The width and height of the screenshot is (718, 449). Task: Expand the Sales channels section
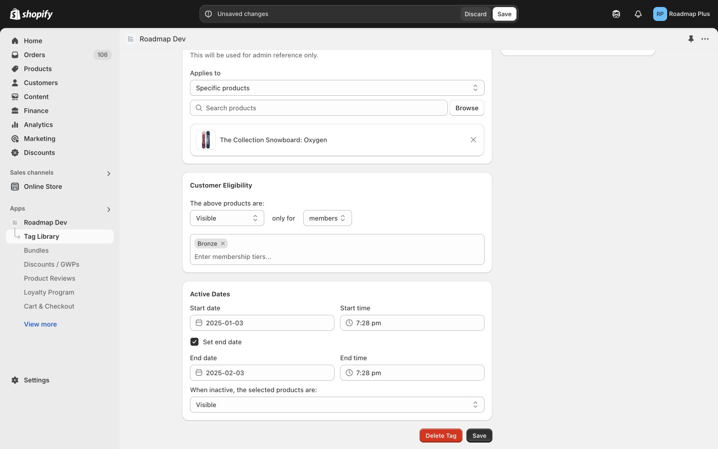point(109,173)
